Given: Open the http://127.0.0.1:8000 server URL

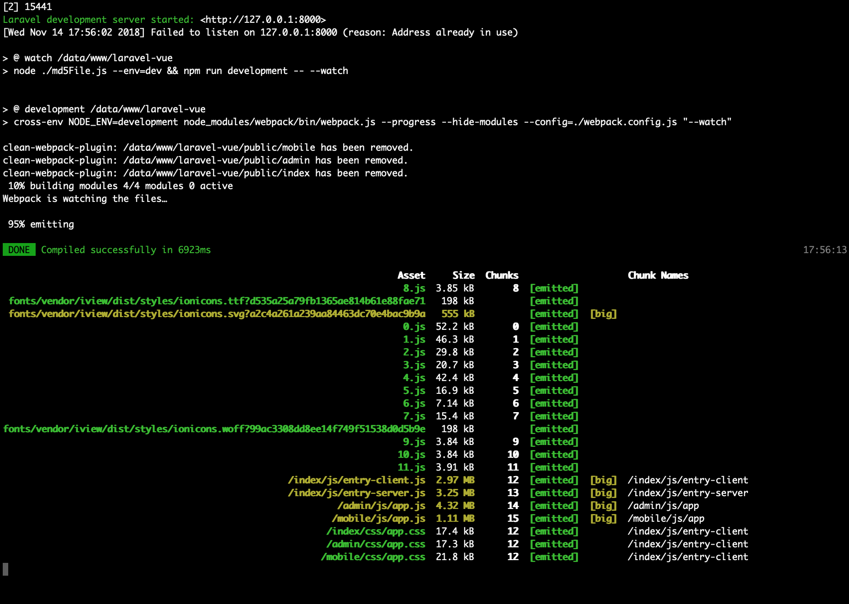Looking at the screenshot, I should coord(263,20).
